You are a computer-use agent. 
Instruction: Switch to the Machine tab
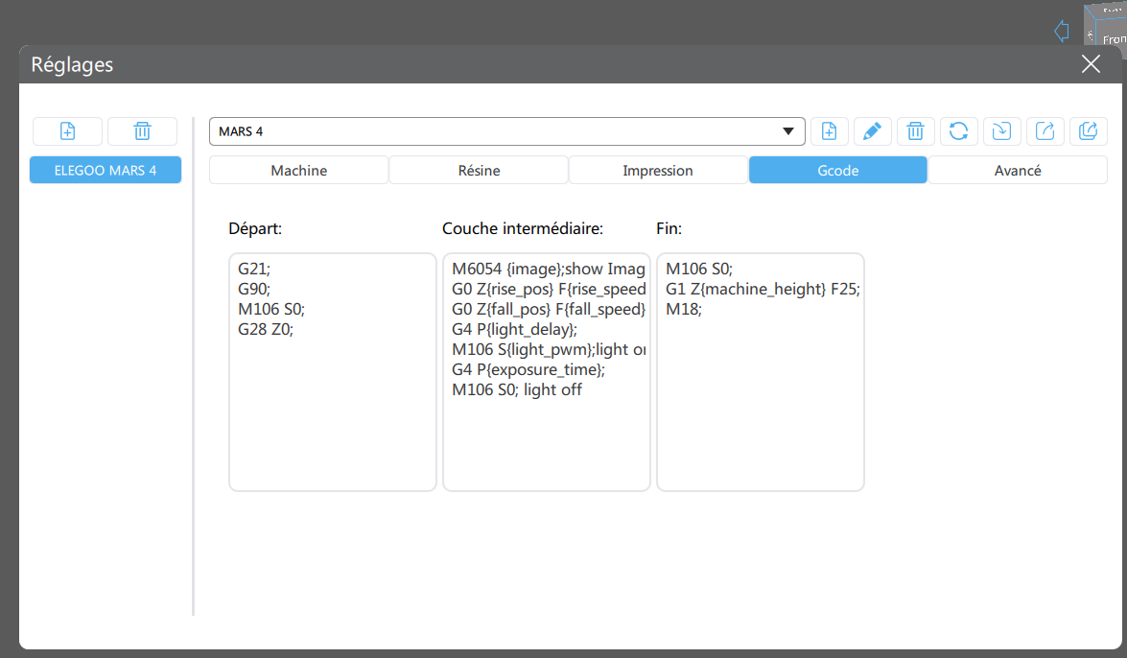299,171
